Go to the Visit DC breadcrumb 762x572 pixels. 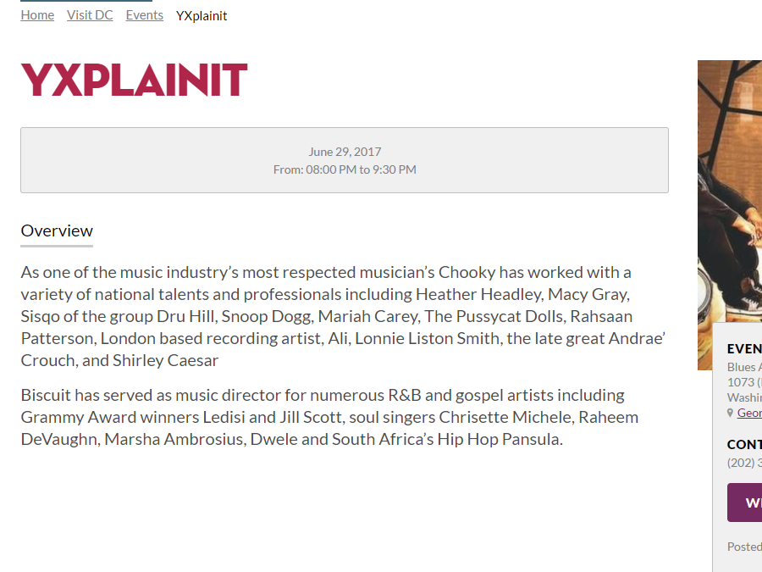coord(90,15)
